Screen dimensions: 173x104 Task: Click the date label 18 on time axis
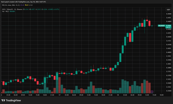118,95
